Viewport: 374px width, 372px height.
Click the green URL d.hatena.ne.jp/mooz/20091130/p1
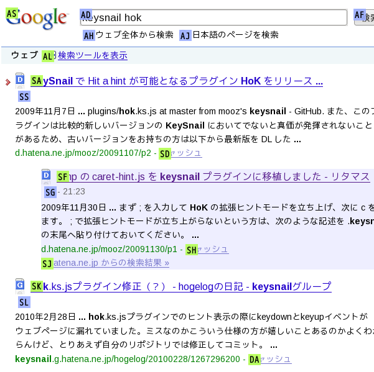pyautogui.click(x=110, y=249)
